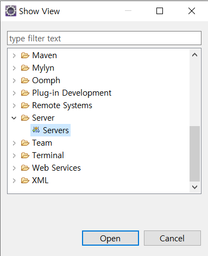Click the Maven folder icon
Image resolution: width=208 pixels, height=256 pixels.
click(x=25, y=55)
